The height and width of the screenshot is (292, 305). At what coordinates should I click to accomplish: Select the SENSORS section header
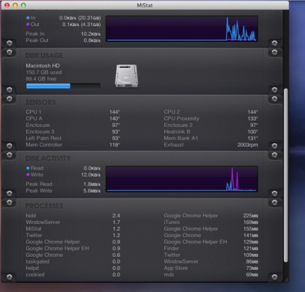41,102
